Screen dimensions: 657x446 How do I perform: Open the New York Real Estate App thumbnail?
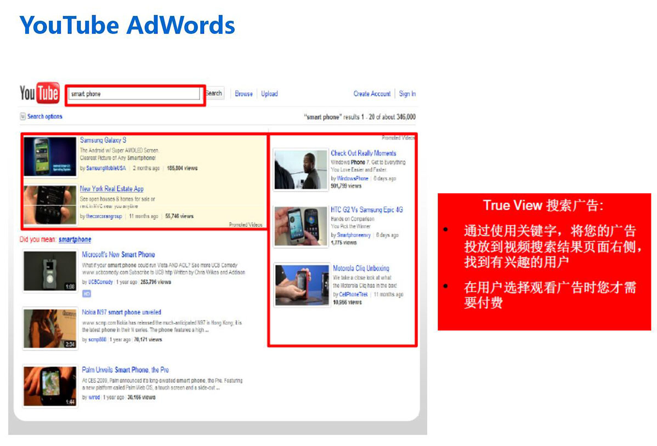click(50, 205)
